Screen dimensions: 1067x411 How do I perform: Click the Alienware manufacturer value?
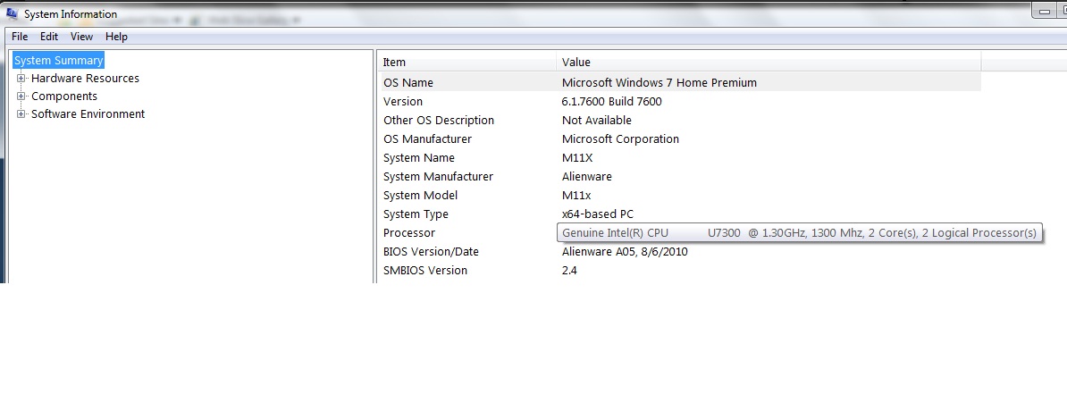[586, 177]
